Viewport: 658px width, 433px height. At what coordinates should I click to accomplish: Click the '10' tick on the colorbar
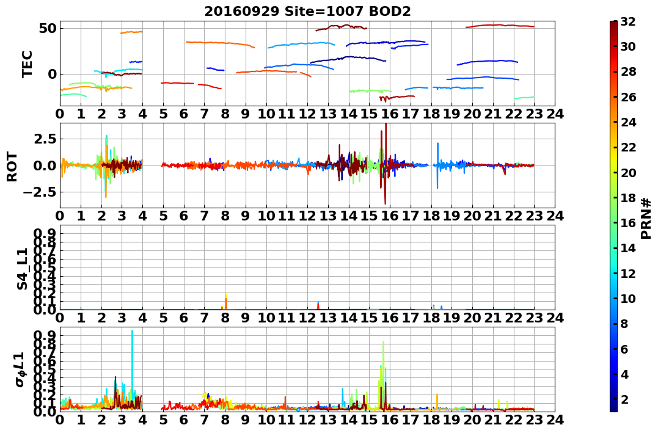tap(628, 298)
